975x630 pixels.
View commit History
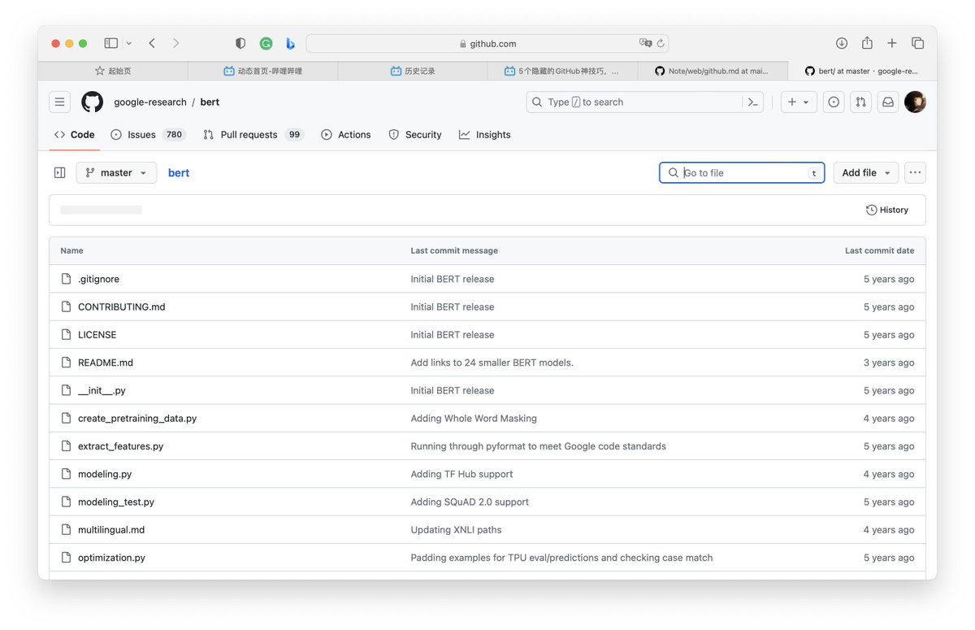(887, 210)
